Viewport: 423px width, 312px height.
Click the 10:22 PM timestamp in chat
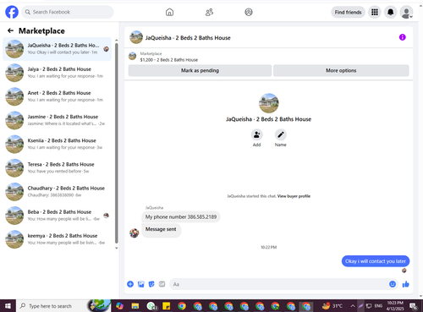(269, 247)
